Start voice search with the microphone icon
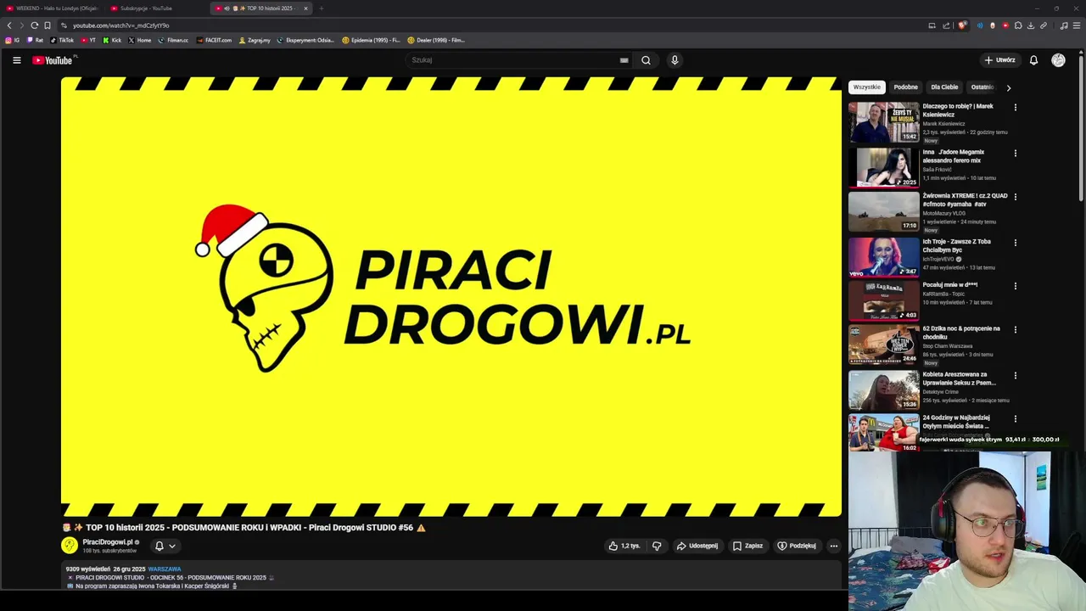The height and width of the screenshot is (611, 1086). click(x=675, y=60)
